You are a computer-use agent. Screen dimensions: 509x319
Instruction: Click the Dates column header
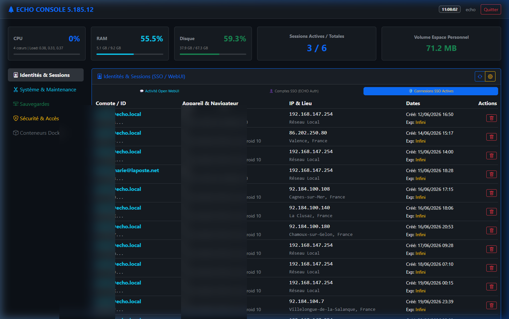pyautogui.click(x=413, y=103)
